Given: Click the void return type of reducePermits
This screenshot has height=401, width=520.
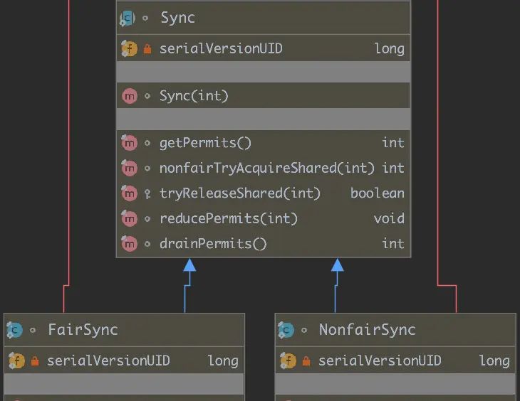Looking at the screenshot, I should 389,218.
